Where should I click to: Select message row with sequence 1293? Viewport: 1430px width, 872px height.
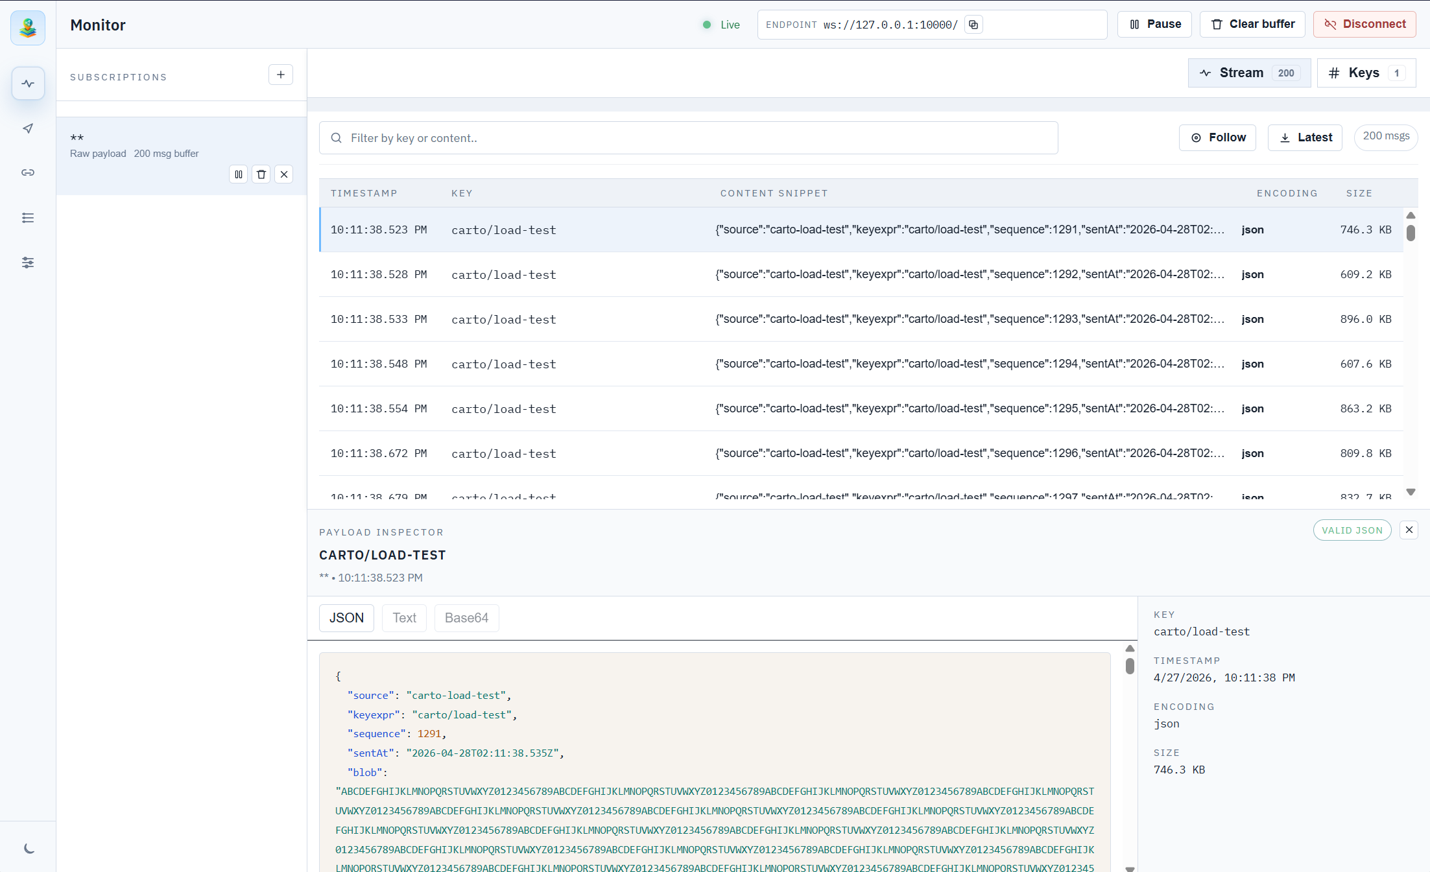pyautogui.click(x=861, y=319)
